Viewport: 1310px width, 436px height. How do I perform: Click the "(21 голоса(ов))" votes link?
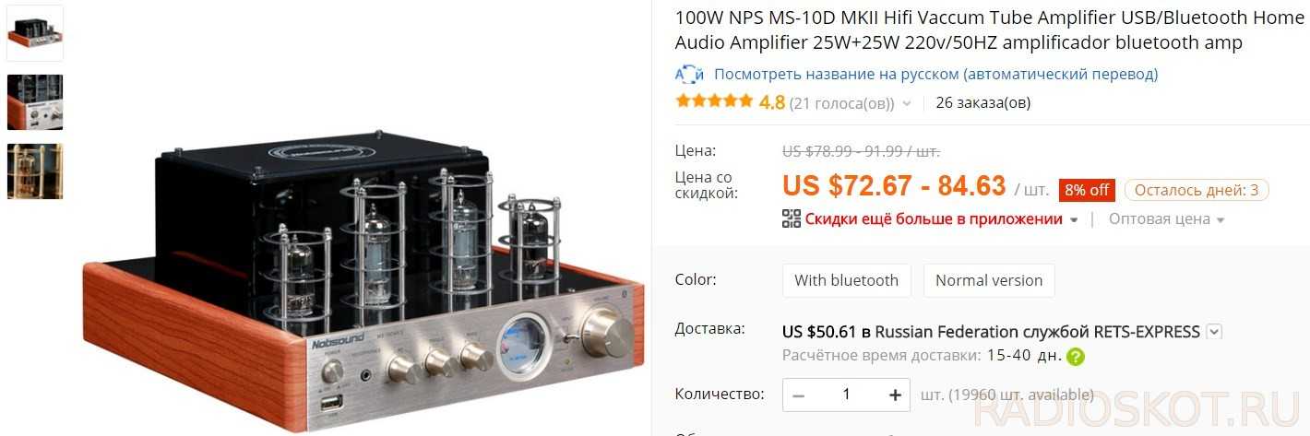pos(841,103)
